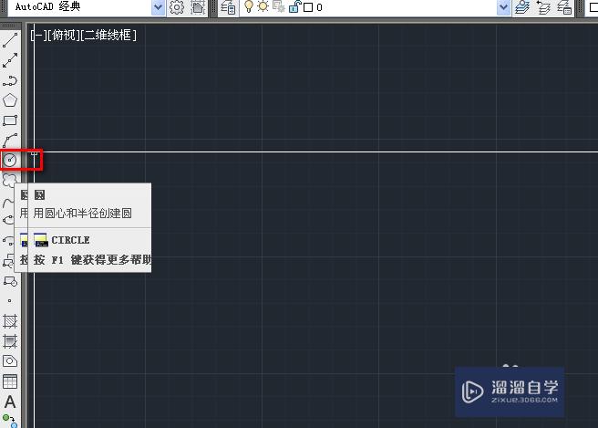Toggle layer 0 viewport freeze icon
598x428 pixels.
tap(279, 7)
